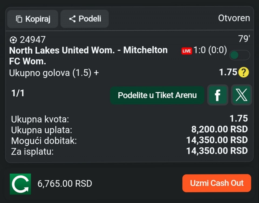Click the 6,765.00 RSD cash out amount
This screenshot has height=203, width=259.
pyautogui.click(x=65, y=184)
